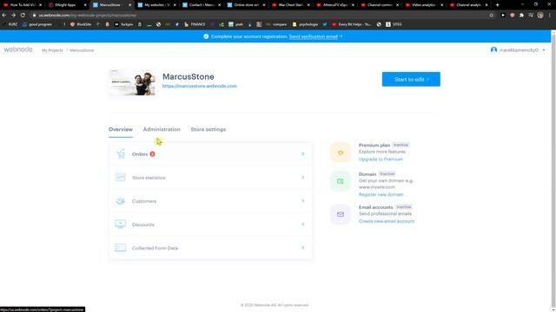Image resolution: width=556 pixels, height=312 pixels.
Task: Open the BlockSite bookmark
Action: 81,24
